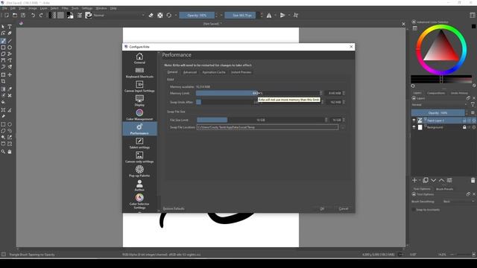Open the fill gradient picker
The width and height of the screenshot is (477, 268).
[x=53, y=15]
